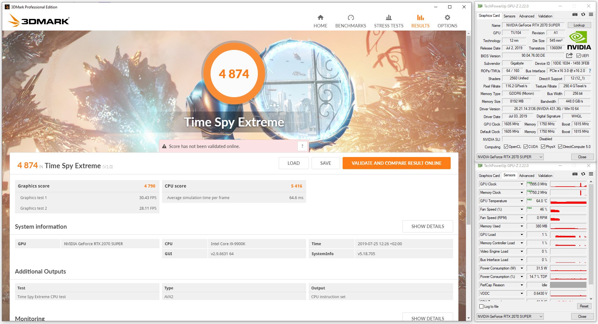Show details for System information
Image resolution: width=598 pixels, height=324 pixels.
tap(428, 226)
